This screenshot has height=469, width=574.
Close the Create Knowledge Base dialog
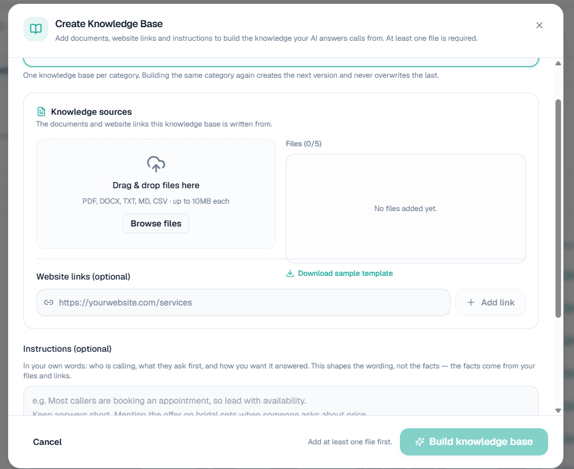[539, 25]
